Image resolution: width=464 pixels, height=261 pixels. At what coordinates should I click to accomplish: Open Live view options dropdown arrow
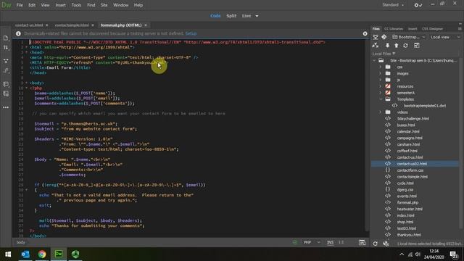point(257,16)
